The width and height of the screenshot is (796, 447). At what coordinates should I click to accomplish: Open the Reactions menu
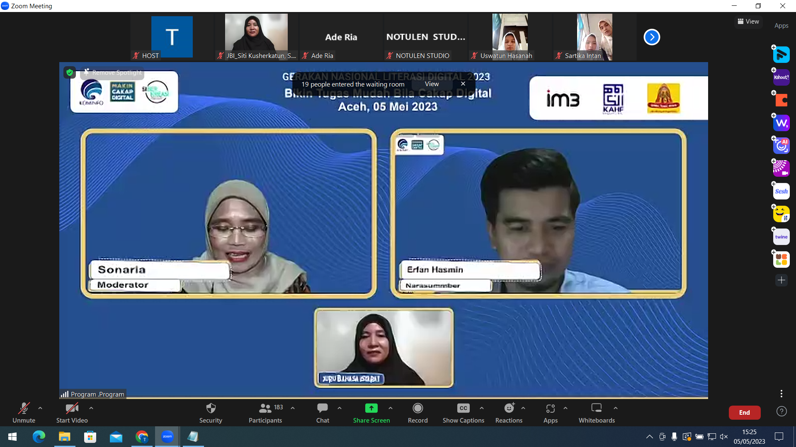coord(509,413)
